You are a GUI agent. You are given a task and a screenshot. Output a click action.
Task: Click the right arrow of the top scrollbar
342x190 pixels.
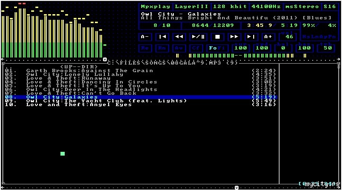(338, 59)
